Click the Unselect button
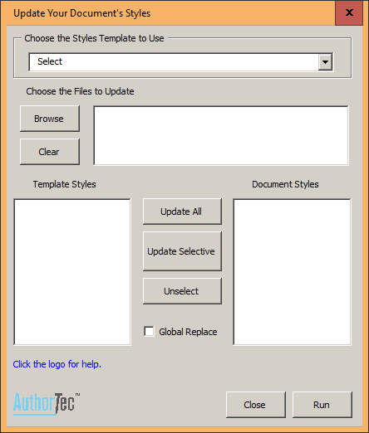Viewport: 369px width, 433px height. (182, 291)
